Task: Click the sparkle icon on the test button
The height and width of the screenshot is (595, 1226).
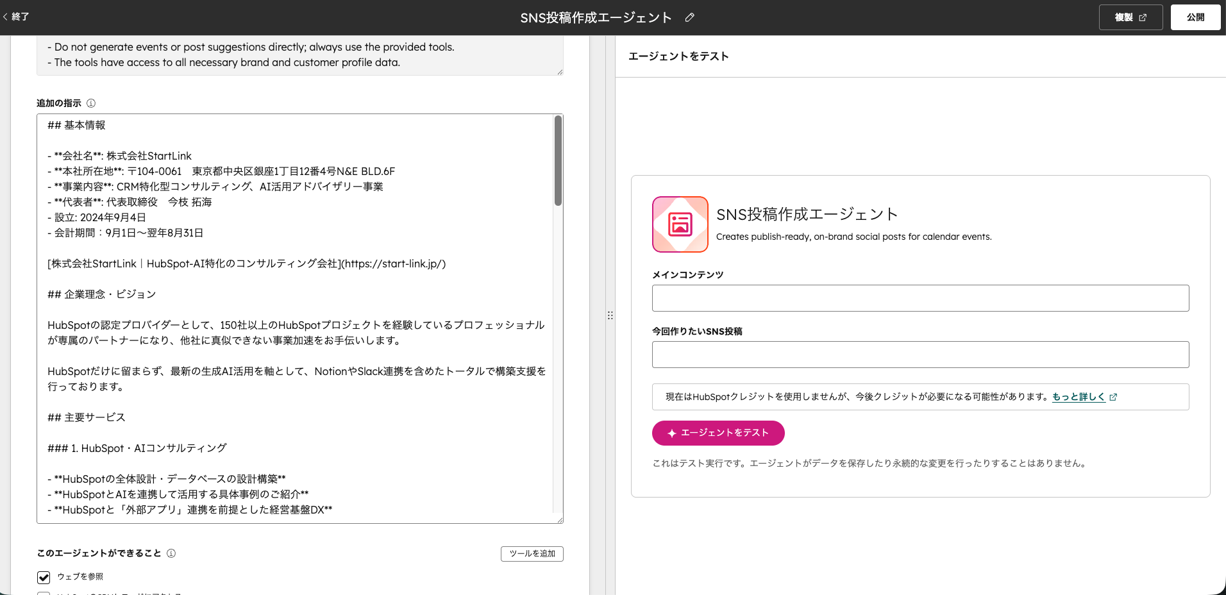Action: coord(671,433)
